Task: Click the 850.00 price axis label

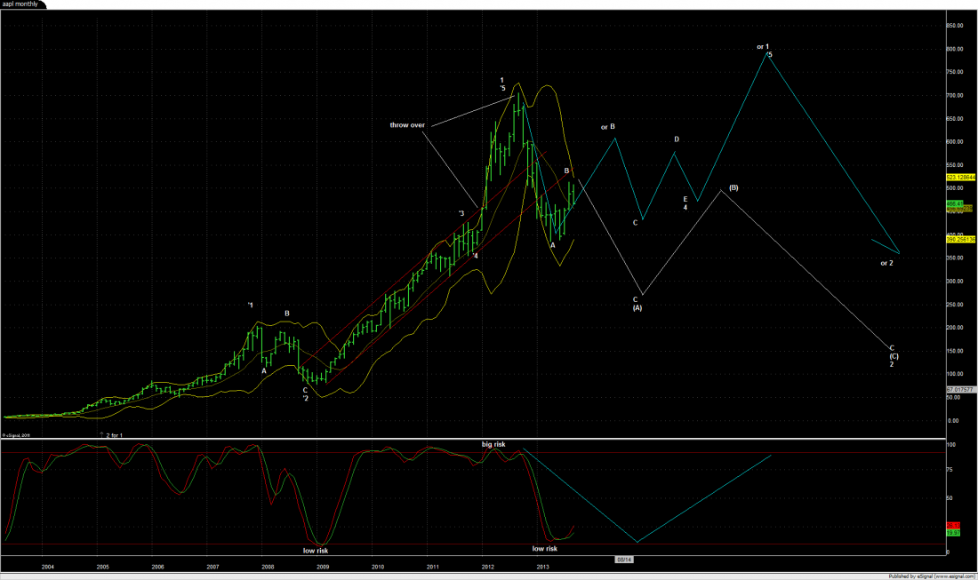Action: pos(958,26)
